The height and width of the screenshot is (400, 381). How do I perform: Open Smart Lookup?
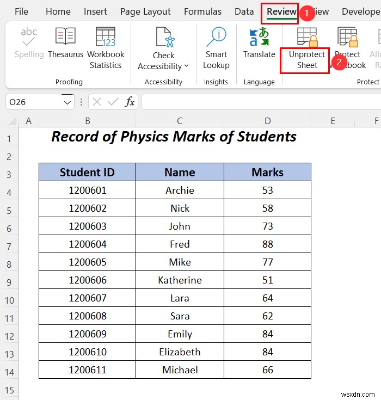(x=216, y=48)
